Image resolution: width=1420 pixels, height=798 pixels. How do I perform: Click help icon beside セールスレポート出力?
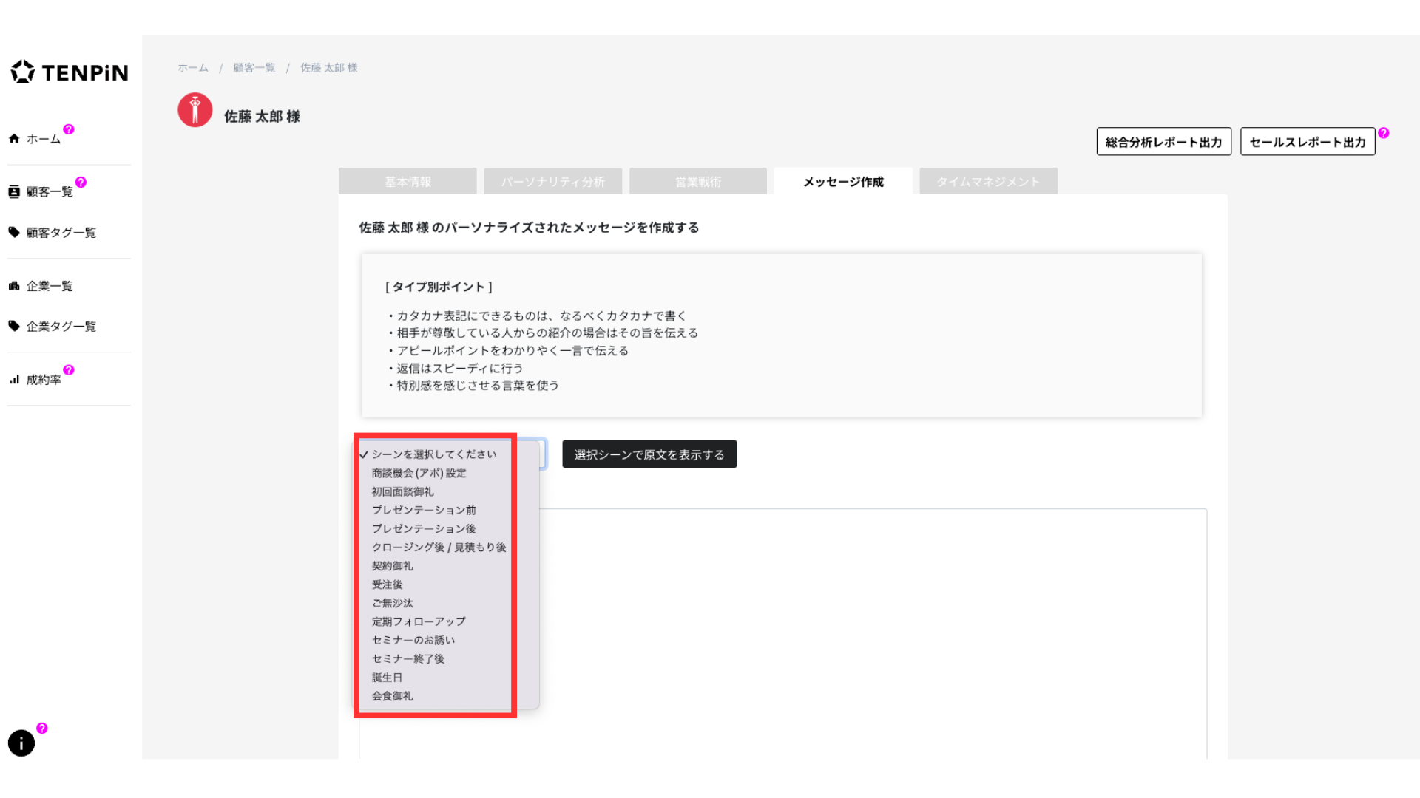click(1384, 133)
